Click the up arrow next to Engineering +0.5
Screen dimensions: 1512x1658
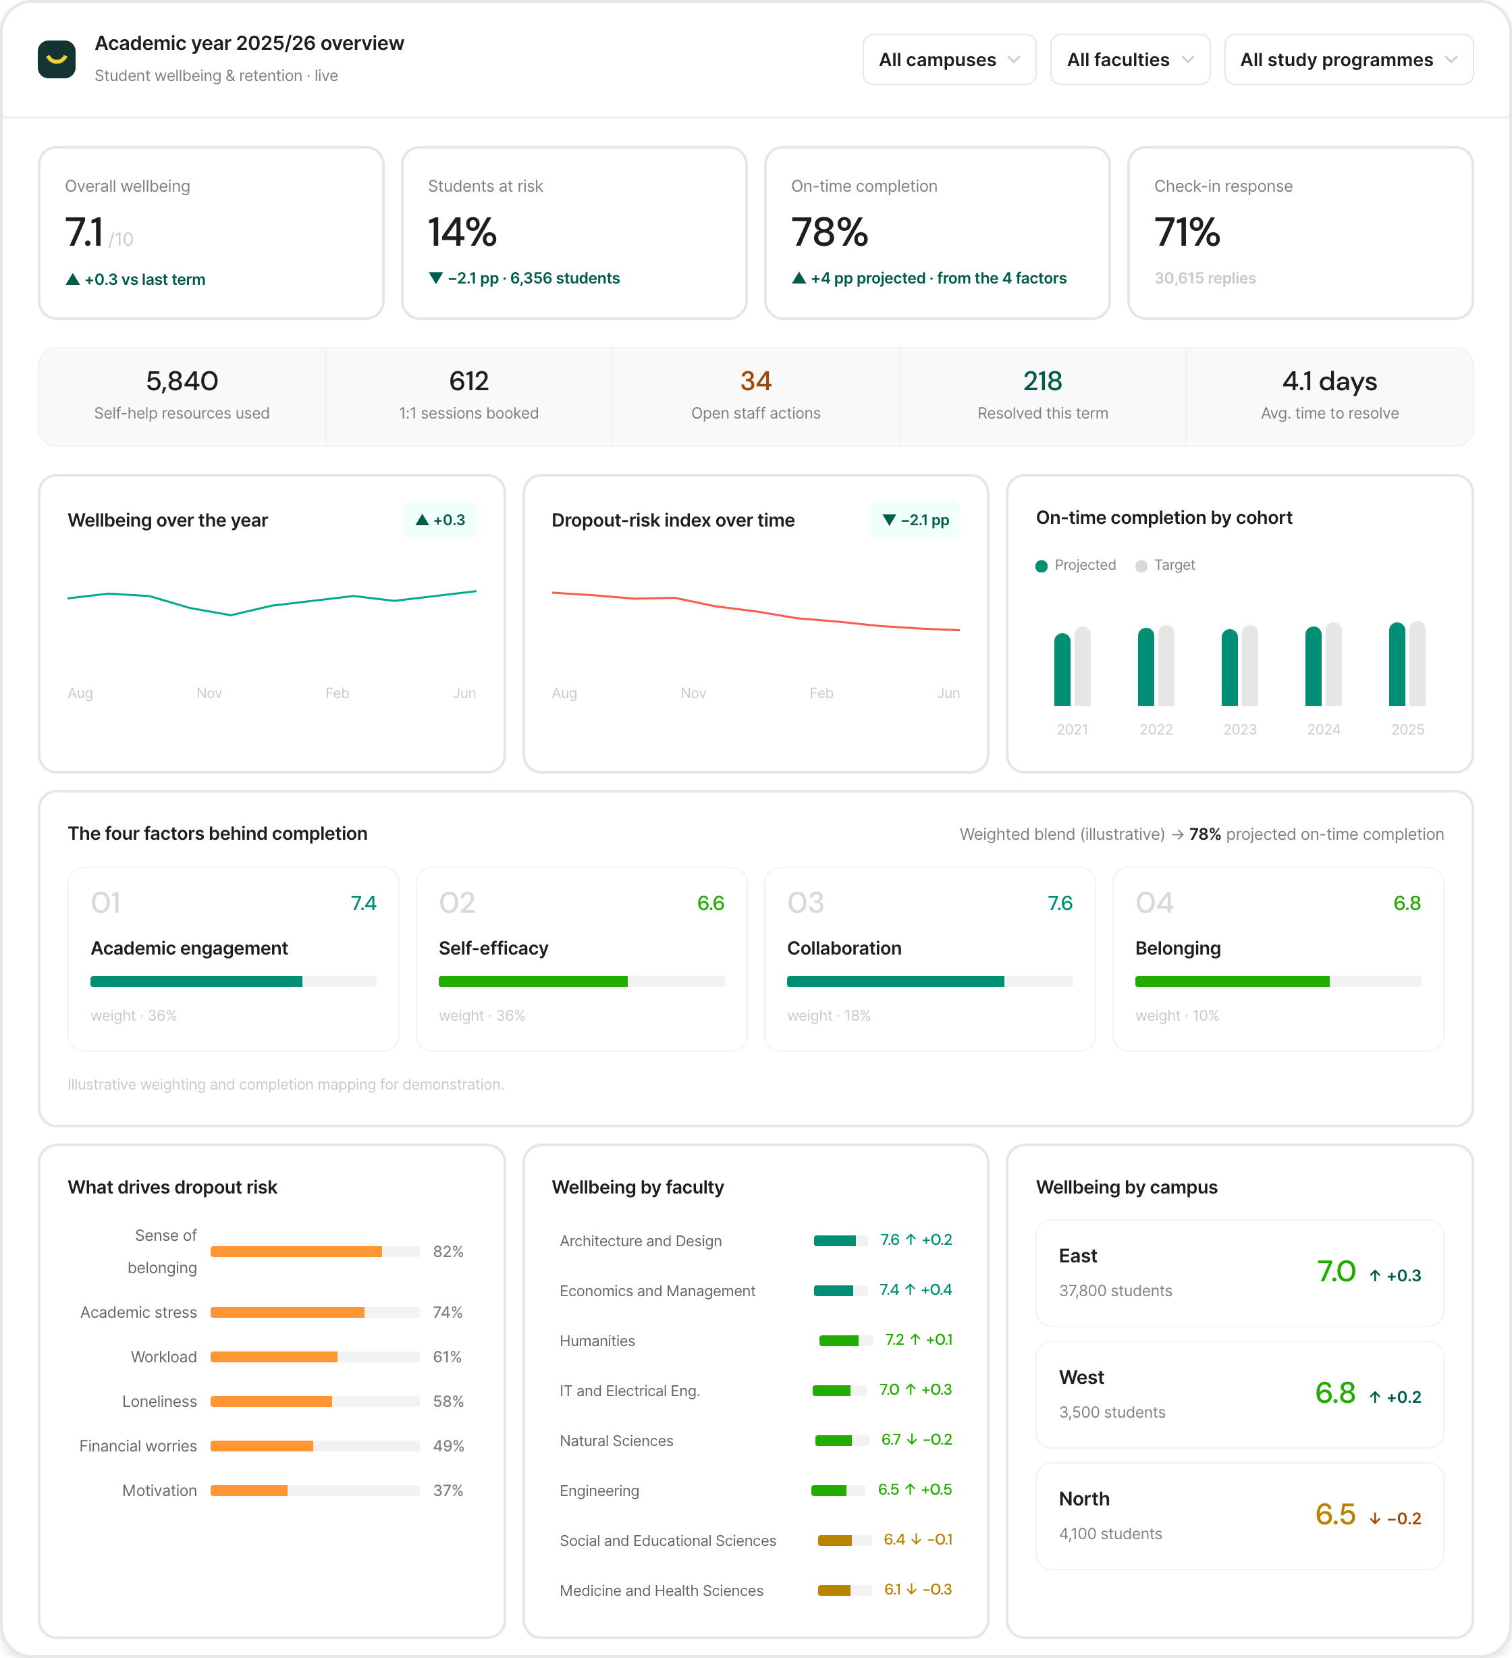point(910,1489)
